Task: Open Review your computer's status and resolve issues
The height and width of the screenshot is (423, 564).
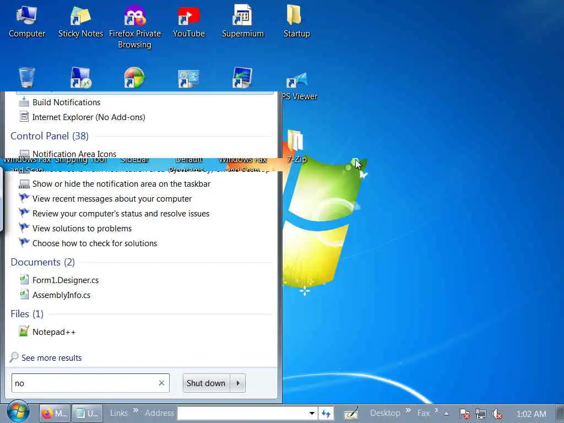Action: pyautogui.click(x=121, y=213)
